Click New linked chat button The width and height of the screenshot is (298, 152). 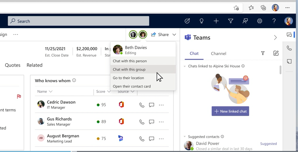point(230,111)
